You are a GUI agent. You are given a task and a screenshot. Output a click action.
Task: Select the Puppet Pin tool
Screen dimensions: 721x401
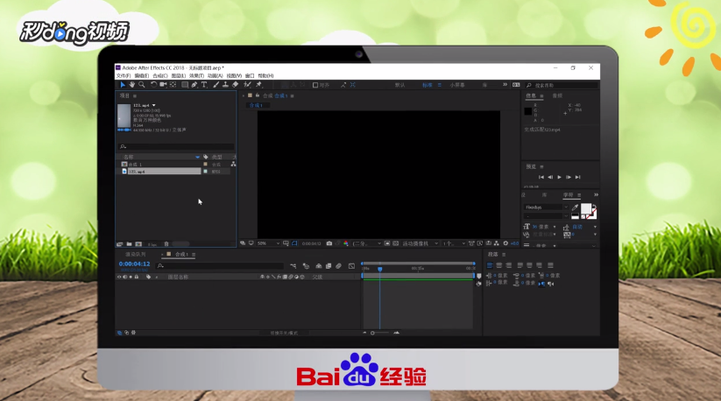[x=259, y=85]
